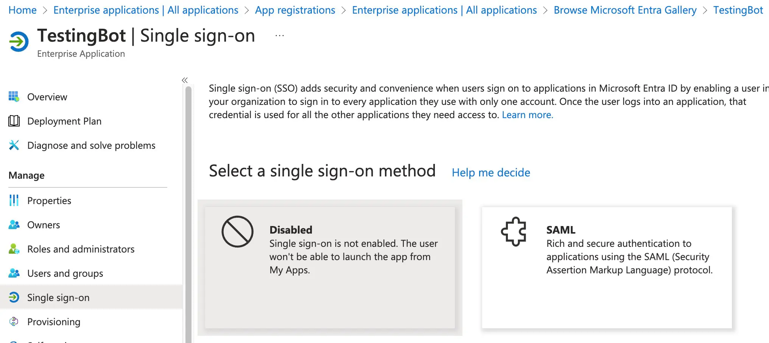
Task: Click the Help me decide link
Action: [491, 173]
